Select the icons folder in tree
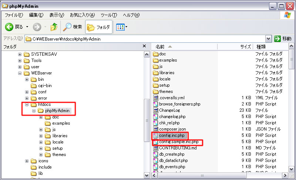Viewport: 296px width, 180px height. click(40, 161)
